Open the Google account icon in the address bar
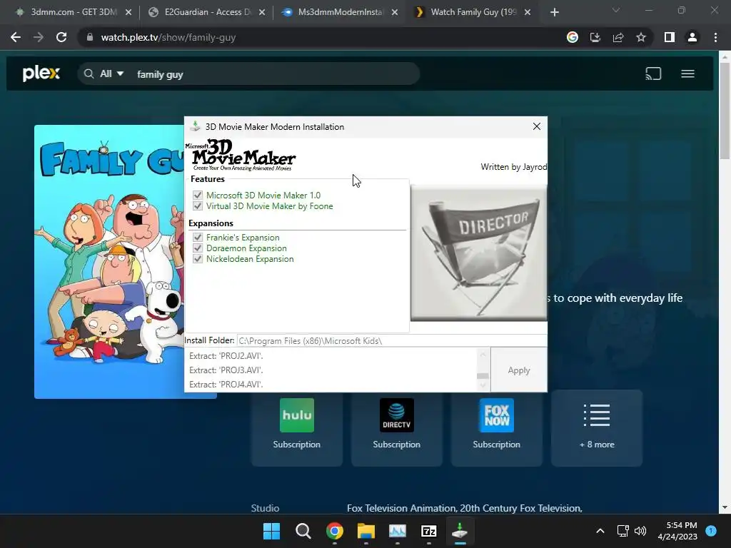The width and height of the screenshot is (731, 548). (x=572, y=37)
